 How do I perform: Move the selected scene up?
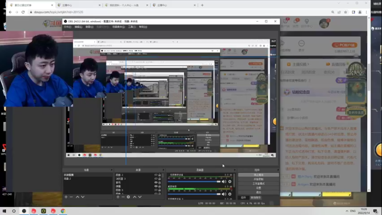point(77,197)
